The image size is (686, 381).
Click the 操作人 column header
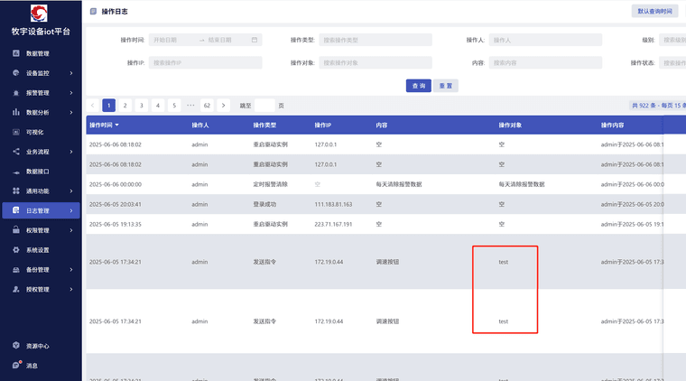(200, 125)
